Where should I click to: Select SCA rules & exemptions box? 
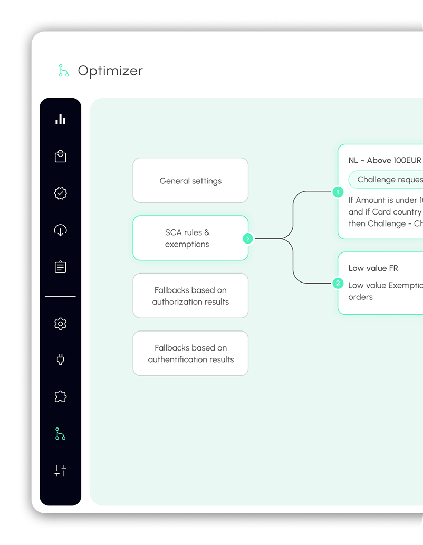point(187,238)
